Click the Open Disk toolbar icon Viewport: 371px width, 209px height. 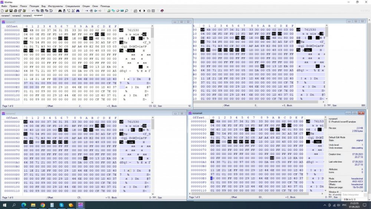[108, 11]
